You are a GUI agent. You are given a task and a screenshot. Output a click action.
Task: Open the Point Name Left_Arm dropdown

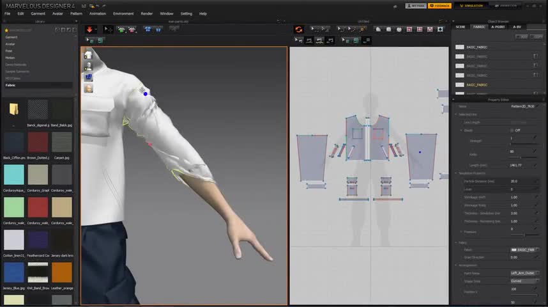click(525, 273)
